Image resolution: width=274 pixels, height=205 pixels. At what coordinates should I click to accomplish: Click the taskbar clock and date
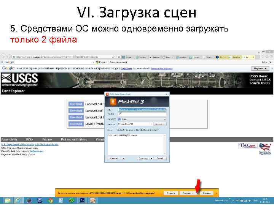(265, 200)
